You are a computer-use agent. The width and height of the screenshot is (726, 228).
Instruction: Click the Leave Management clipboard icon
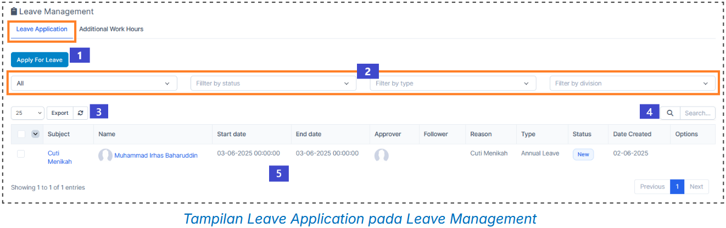point(14,11)
